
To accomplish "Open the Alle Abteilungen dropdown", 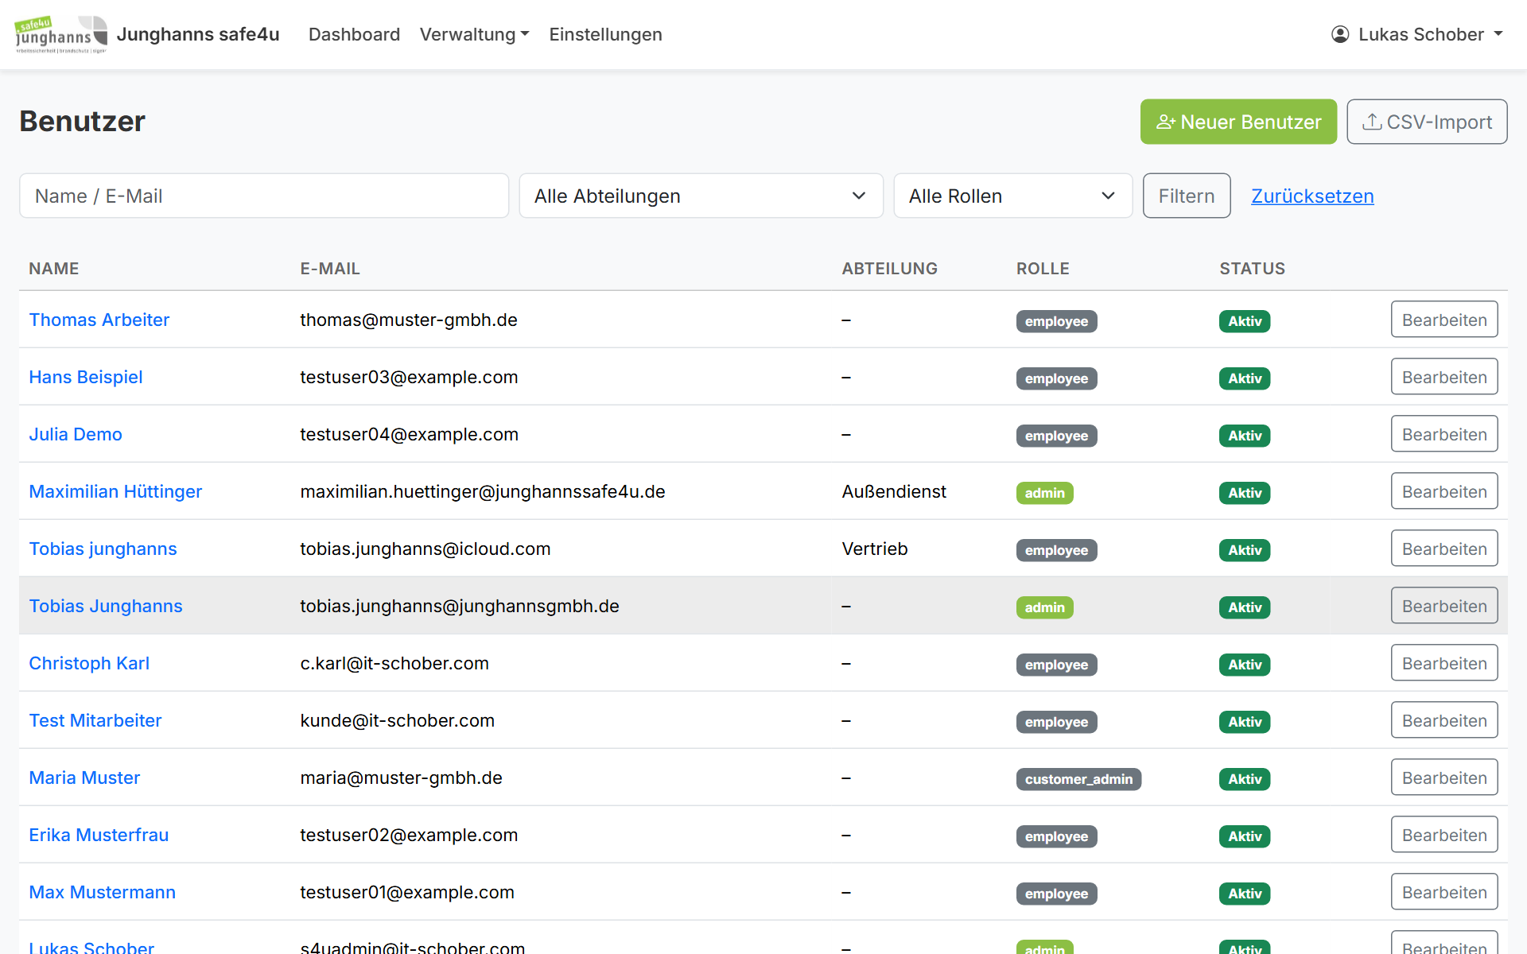I will coord(701,196).
